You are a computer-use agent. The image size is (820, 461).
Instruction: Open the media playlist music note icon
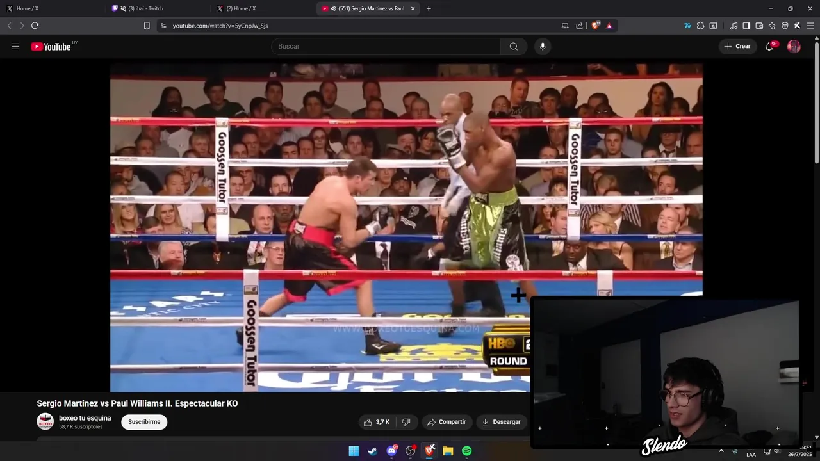[x=734, y=26]
